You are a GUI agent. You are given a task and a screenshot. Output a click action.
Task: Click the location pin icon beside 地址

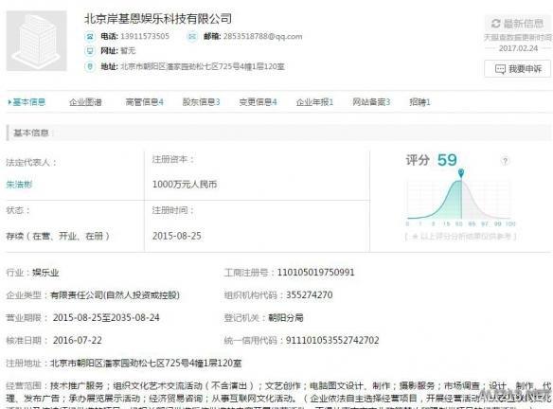click(90, 66)
